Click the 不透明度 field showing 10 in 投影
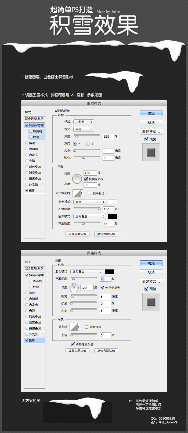The image size is (188, 433). point(106,279)
